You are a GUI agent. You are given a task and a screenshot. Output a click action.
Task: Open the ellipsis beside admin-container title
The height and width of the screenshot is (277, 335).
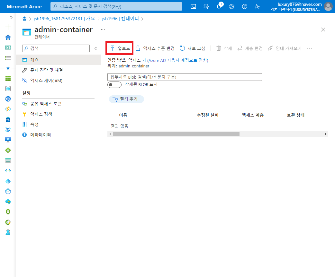point(103,30)
